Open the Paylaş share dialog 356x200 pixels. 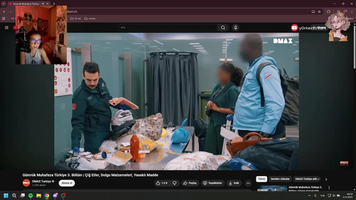click(x=190, y=183)
